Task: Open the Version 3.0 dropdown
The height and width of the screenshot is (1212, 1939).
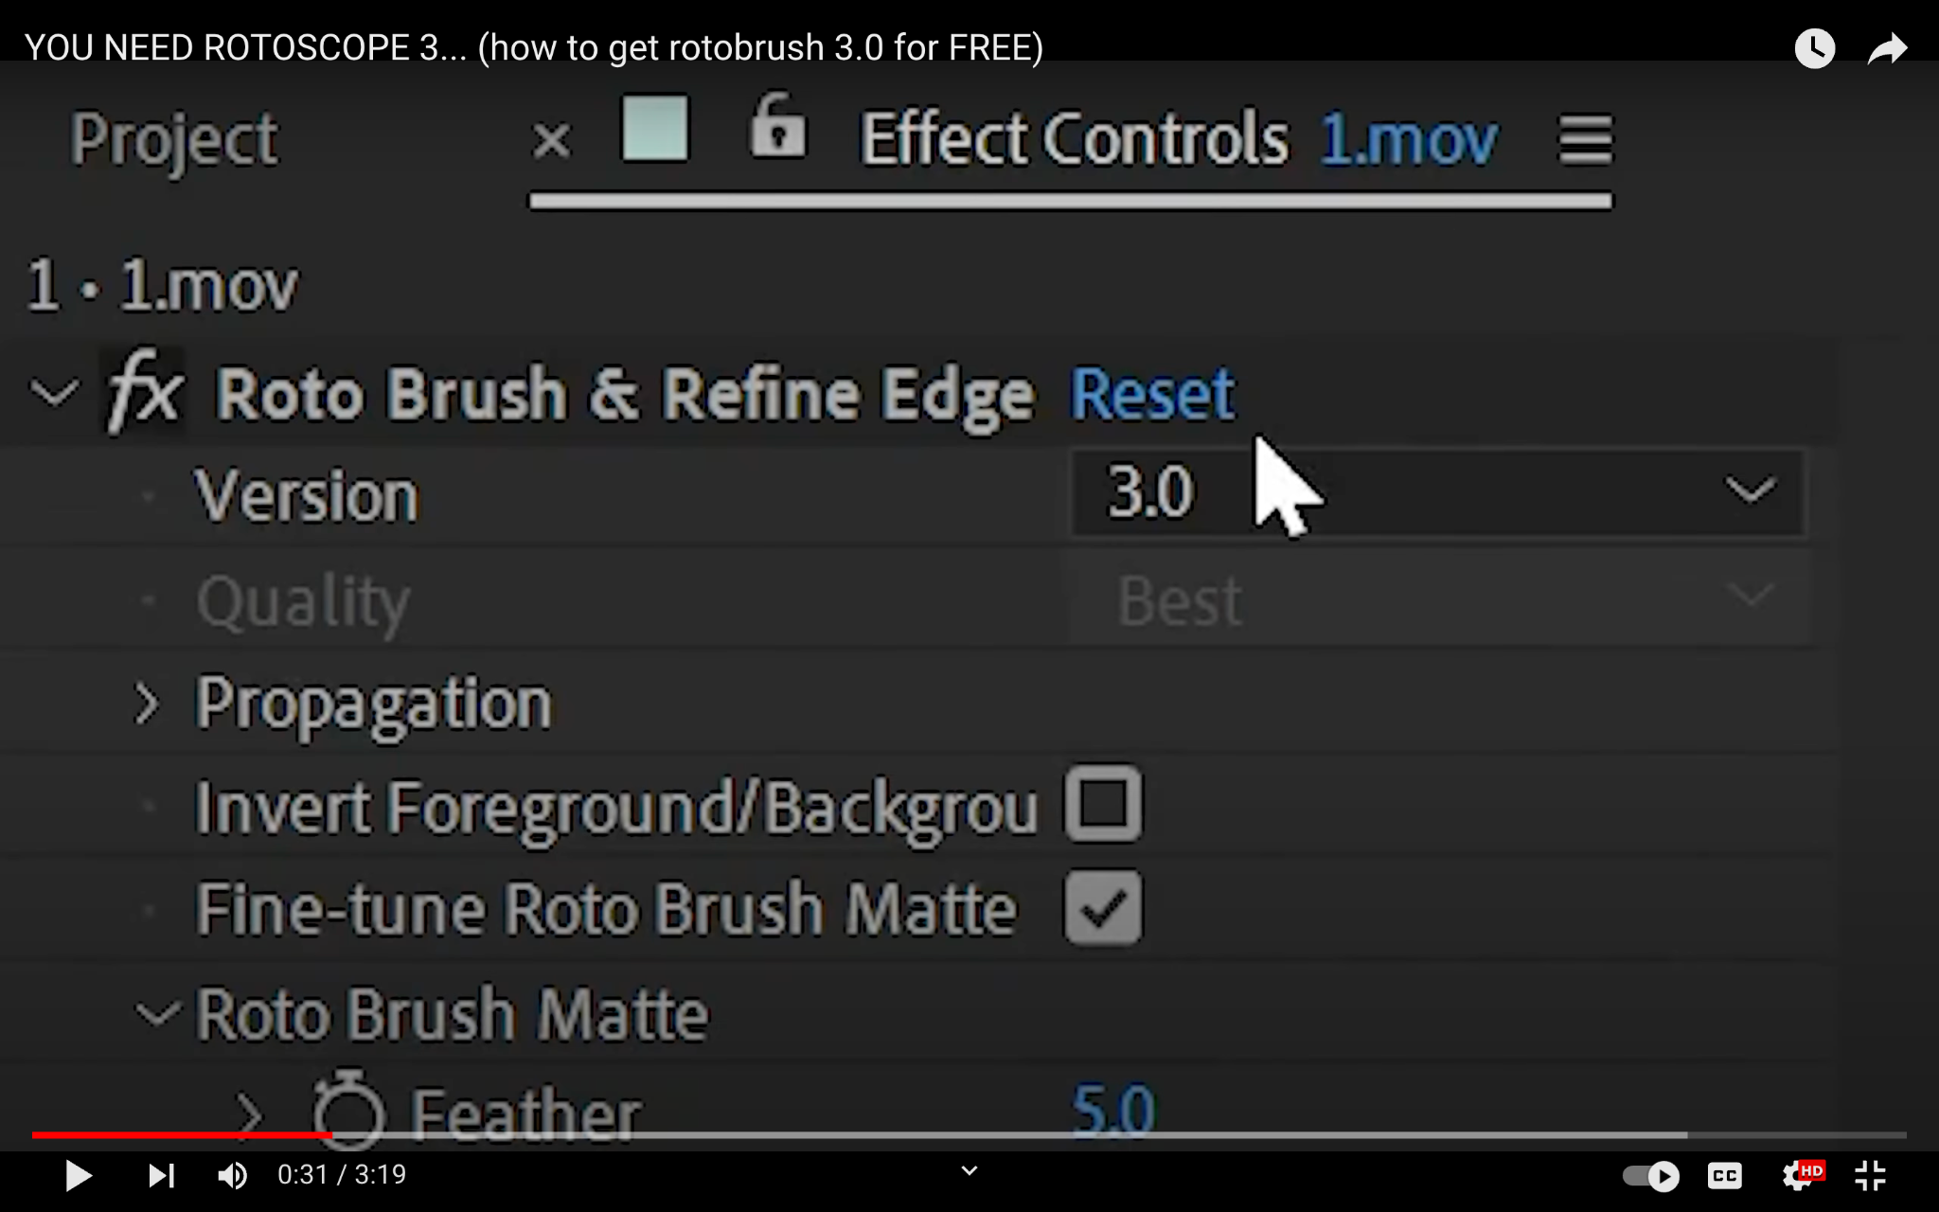Action: [x=1437, y=492]
